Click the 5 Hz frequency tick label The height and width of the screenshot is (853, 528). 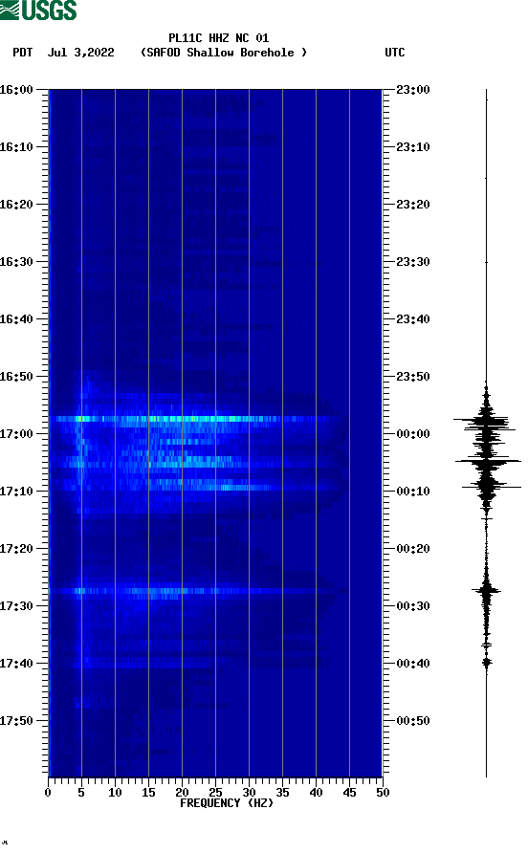(81, 793)
